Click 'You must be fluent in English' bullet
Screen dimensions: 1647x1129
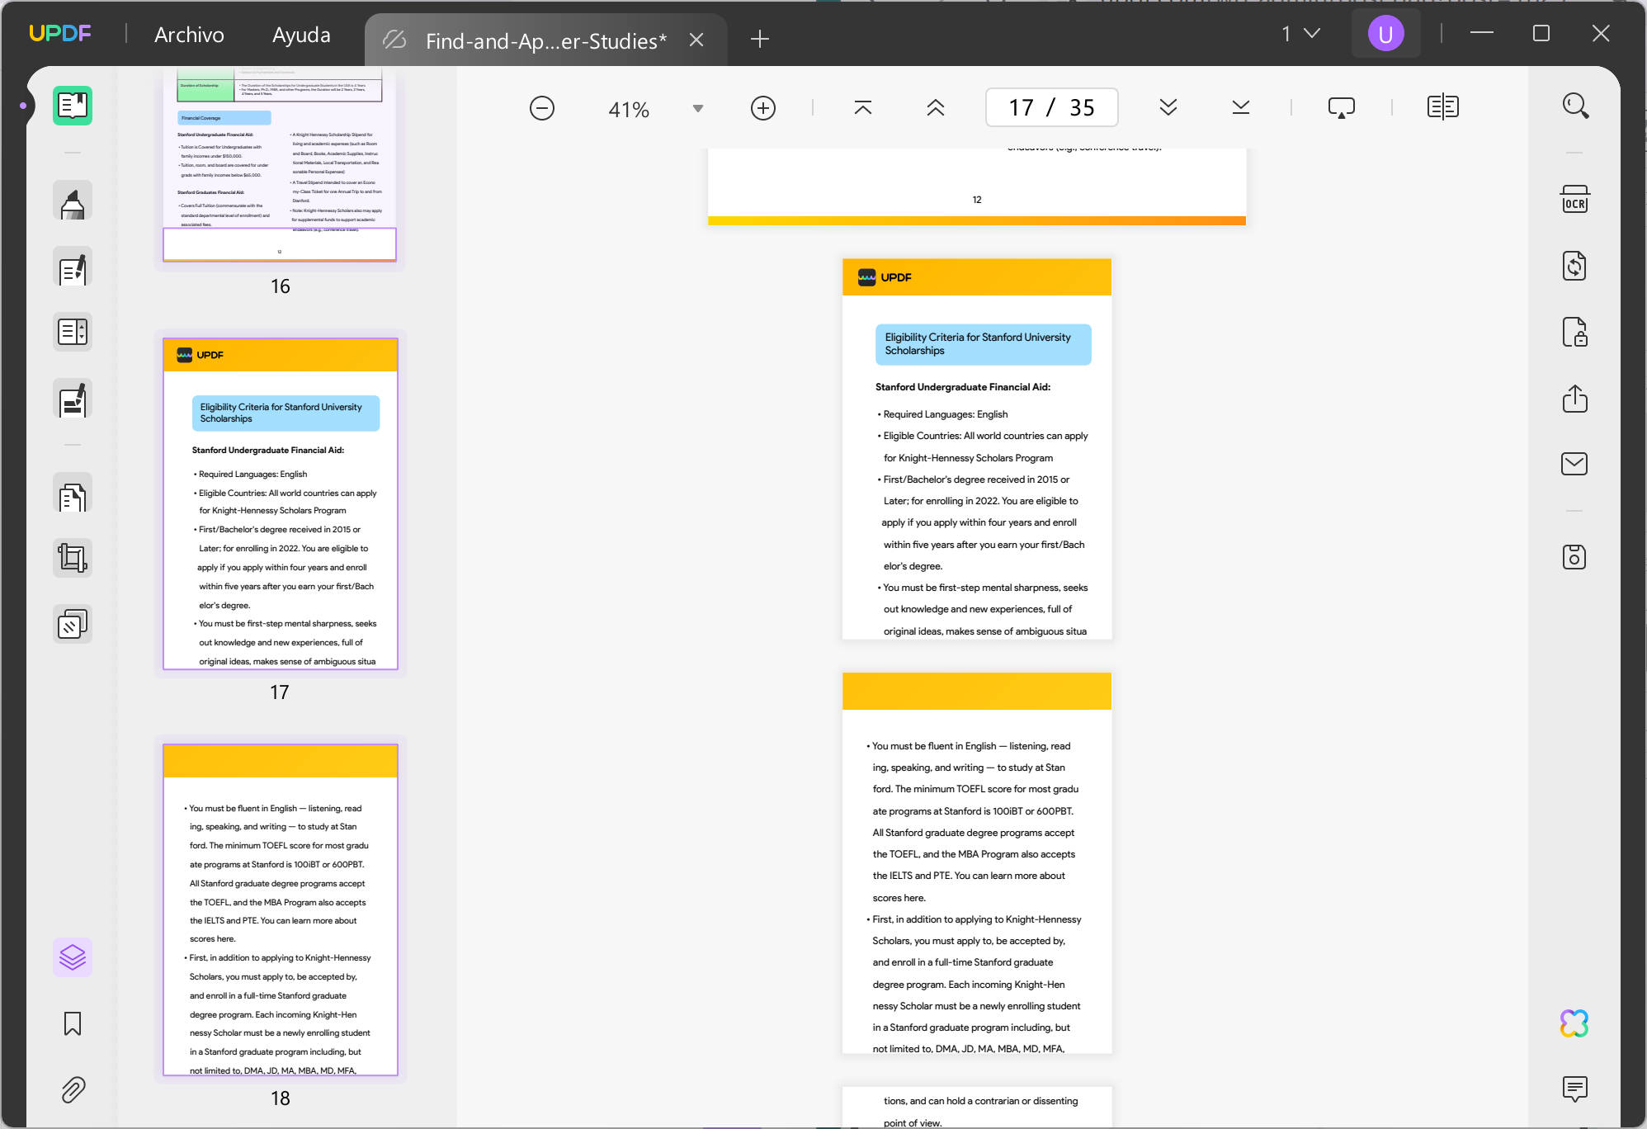933,746
